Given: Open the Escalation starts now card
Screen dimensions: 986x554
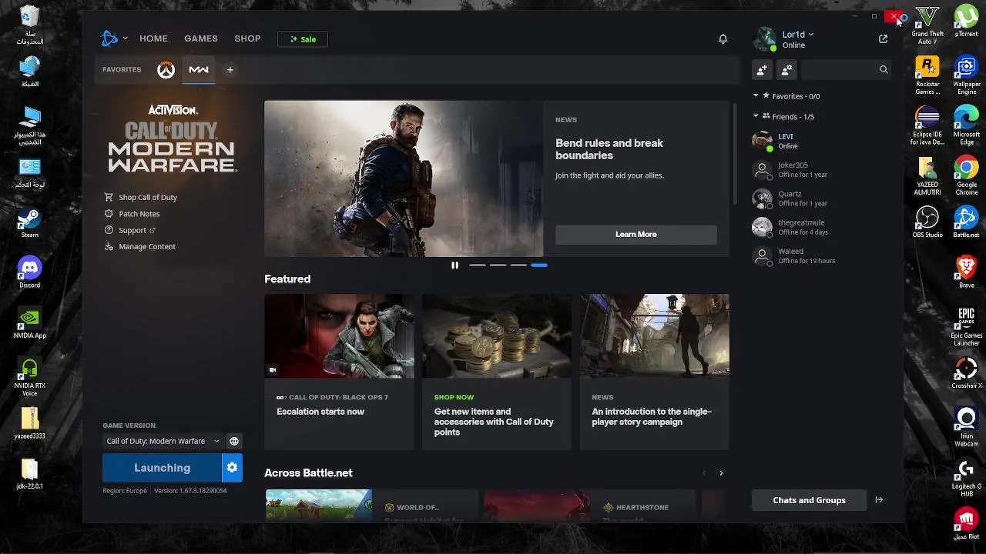Looking at the screenshot, I should click(x=339, y=372).
